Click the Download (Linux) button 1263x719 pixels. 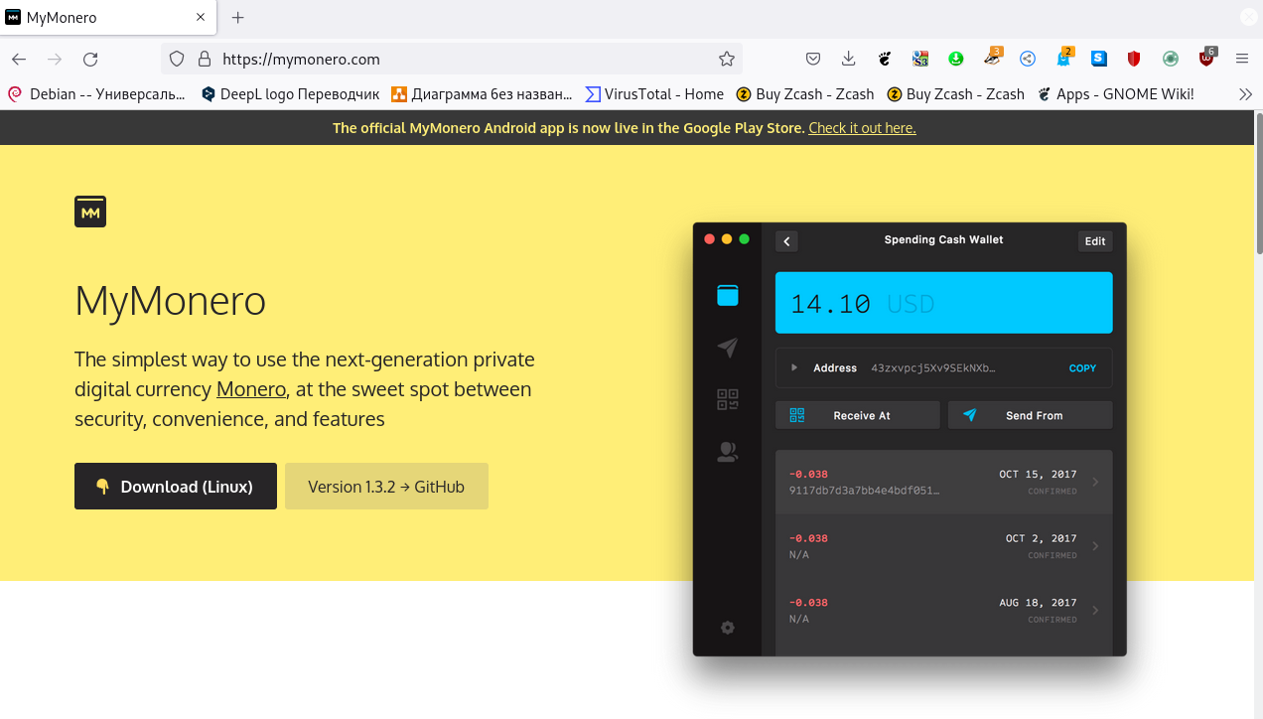pos(176,487)
